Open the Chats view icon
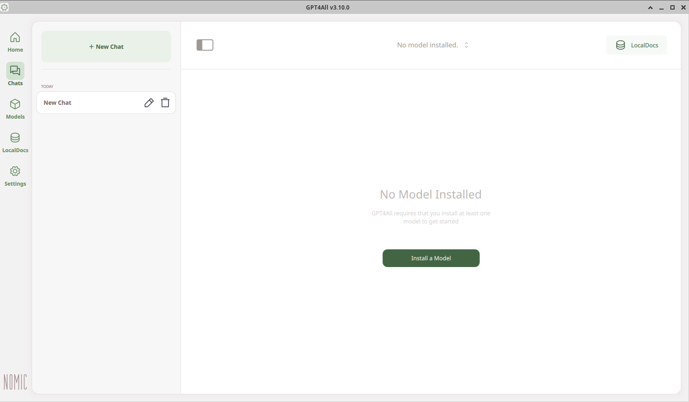This screenshot has width=689, height=402. [x=15, y=71]
